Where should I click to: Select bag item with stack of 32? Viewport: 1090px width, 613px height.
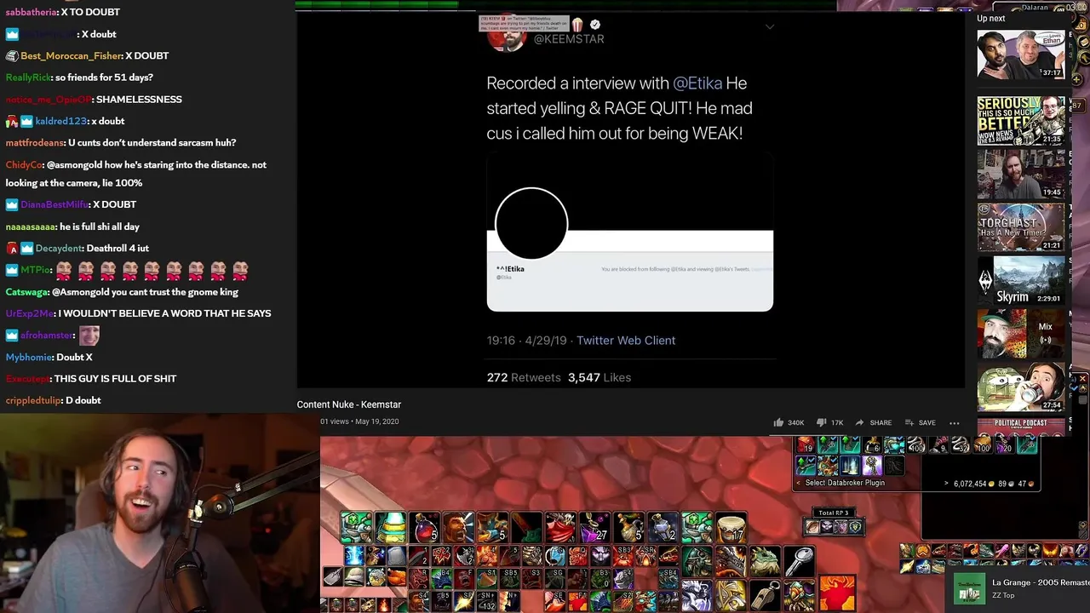pos(961,444)
